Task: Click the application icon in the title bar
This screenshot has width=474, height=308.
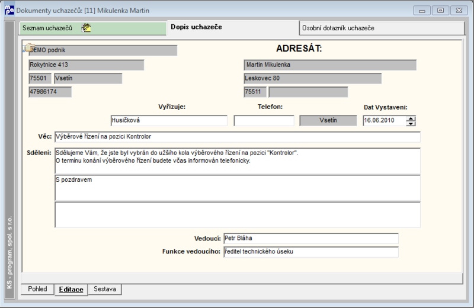Action: click(9, 10)
